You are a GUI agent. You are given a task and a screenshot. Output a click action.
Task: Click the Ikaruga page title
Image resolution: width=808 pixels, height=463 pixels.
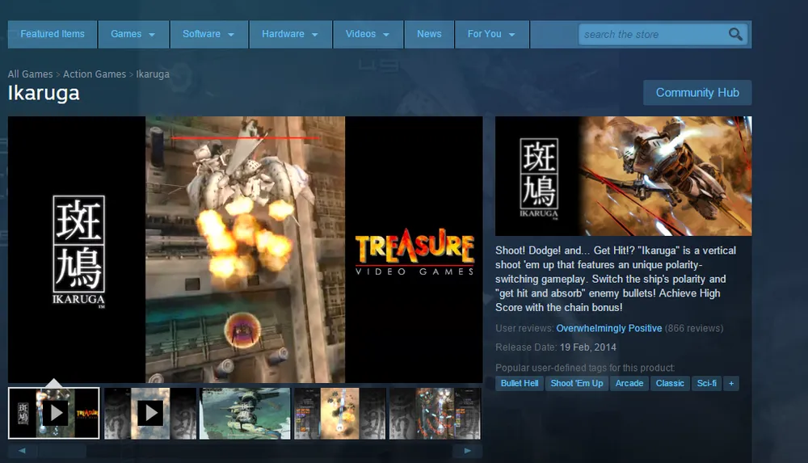click(44, 93)
